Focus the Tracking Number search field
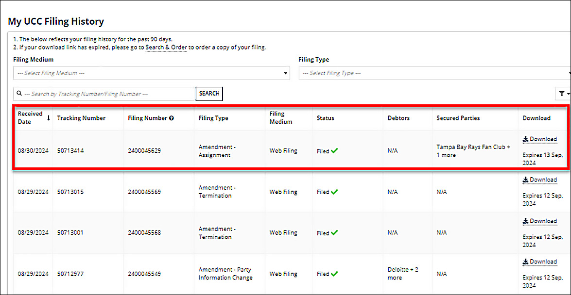 pyautogui.click(x=107, y=94)
